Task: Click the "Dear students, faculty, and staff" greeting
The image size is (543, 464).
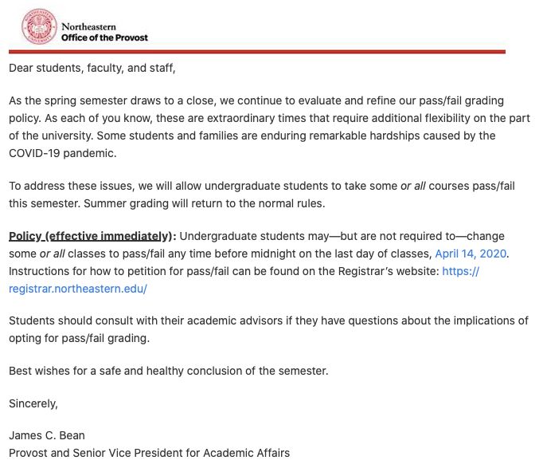Action: point(92,68)
